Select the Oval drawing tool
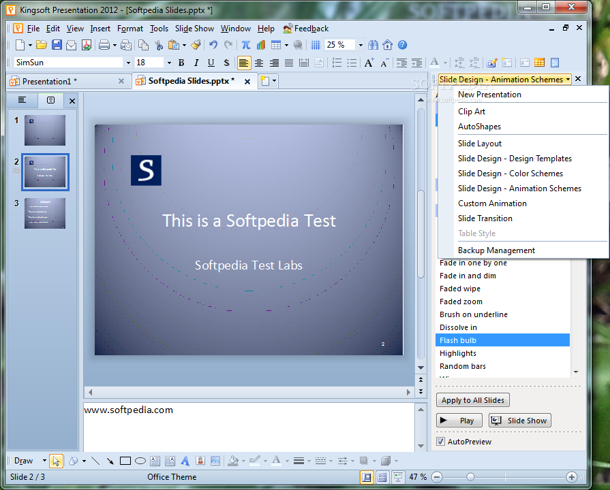The width and height of the screenshot is (610, 490). click(x=140, y=461)
